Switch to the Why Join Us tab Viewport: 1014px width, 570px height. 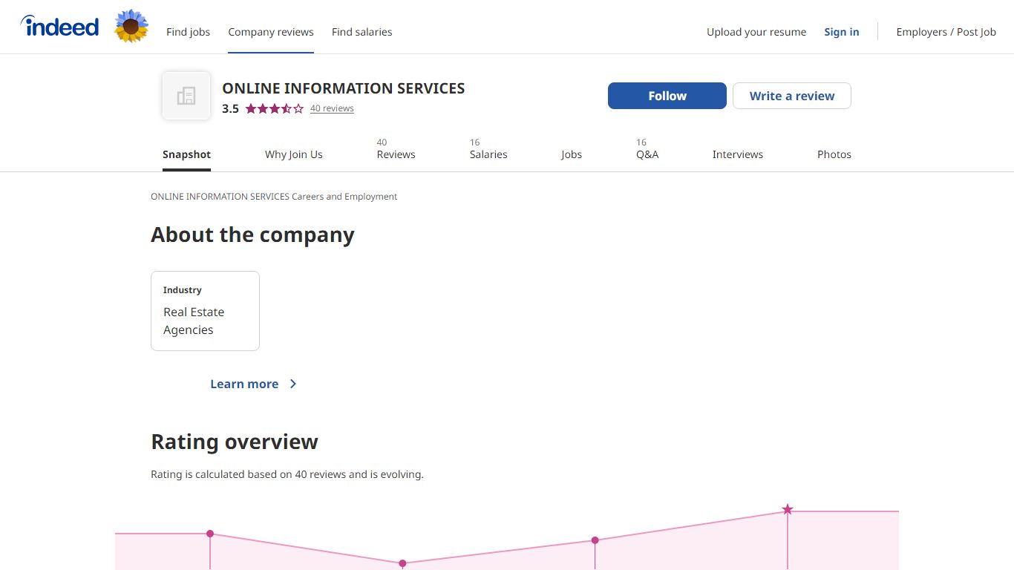294,154
